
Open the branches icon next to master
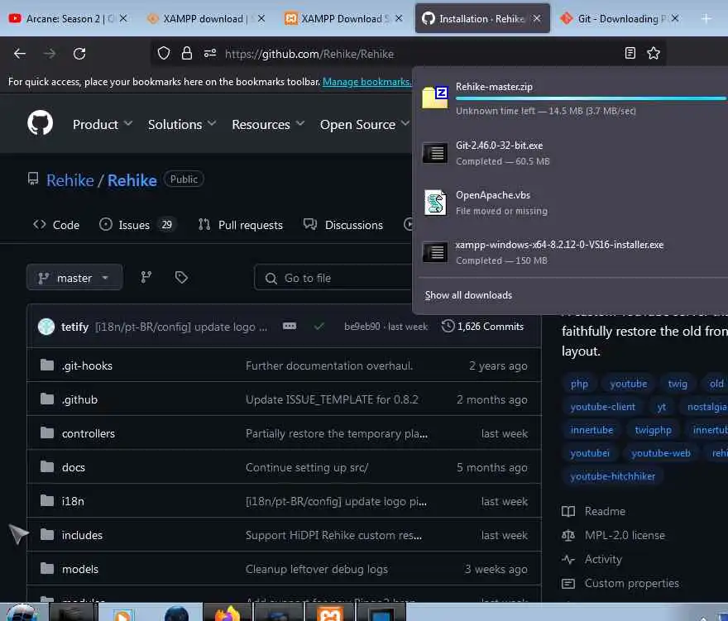[146, 278]
